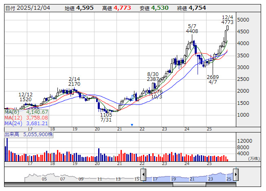Click the tallest blue volume bar

7,150
